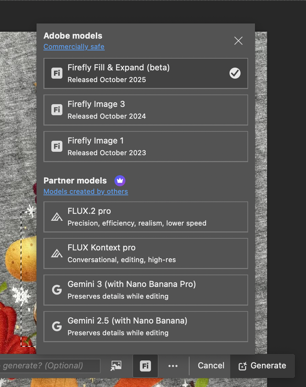Click the Google icon beside Gemini 2.5

pyautogui.click(x=57, y=326)
